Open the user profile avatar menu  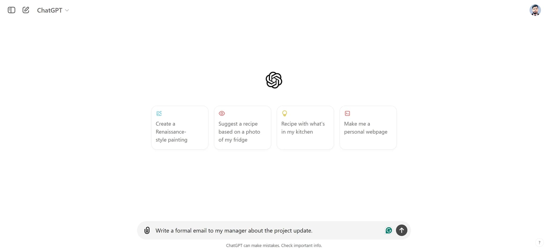coord(535,10)
